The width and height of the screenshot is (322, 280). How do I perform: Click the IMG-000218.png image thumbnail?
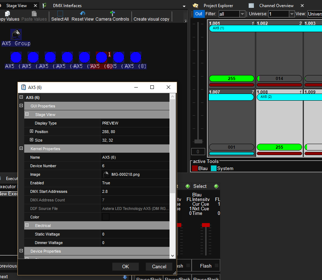click(106, 174)
